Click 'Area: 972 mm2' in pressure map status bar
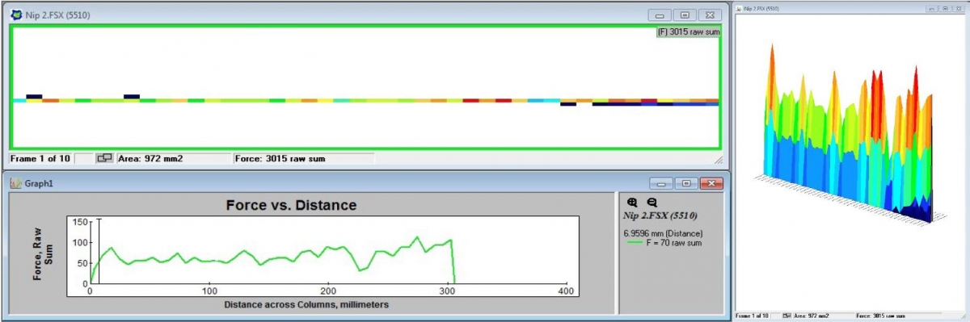Screen dimensions: 970x322 [x=151, y=158]
